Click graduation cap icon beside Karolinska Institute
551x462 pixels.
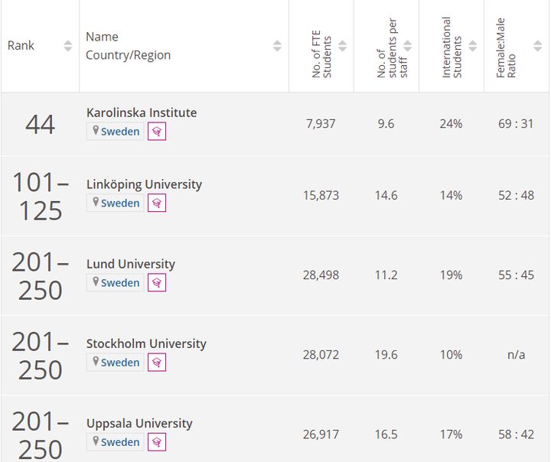[157, 132]
